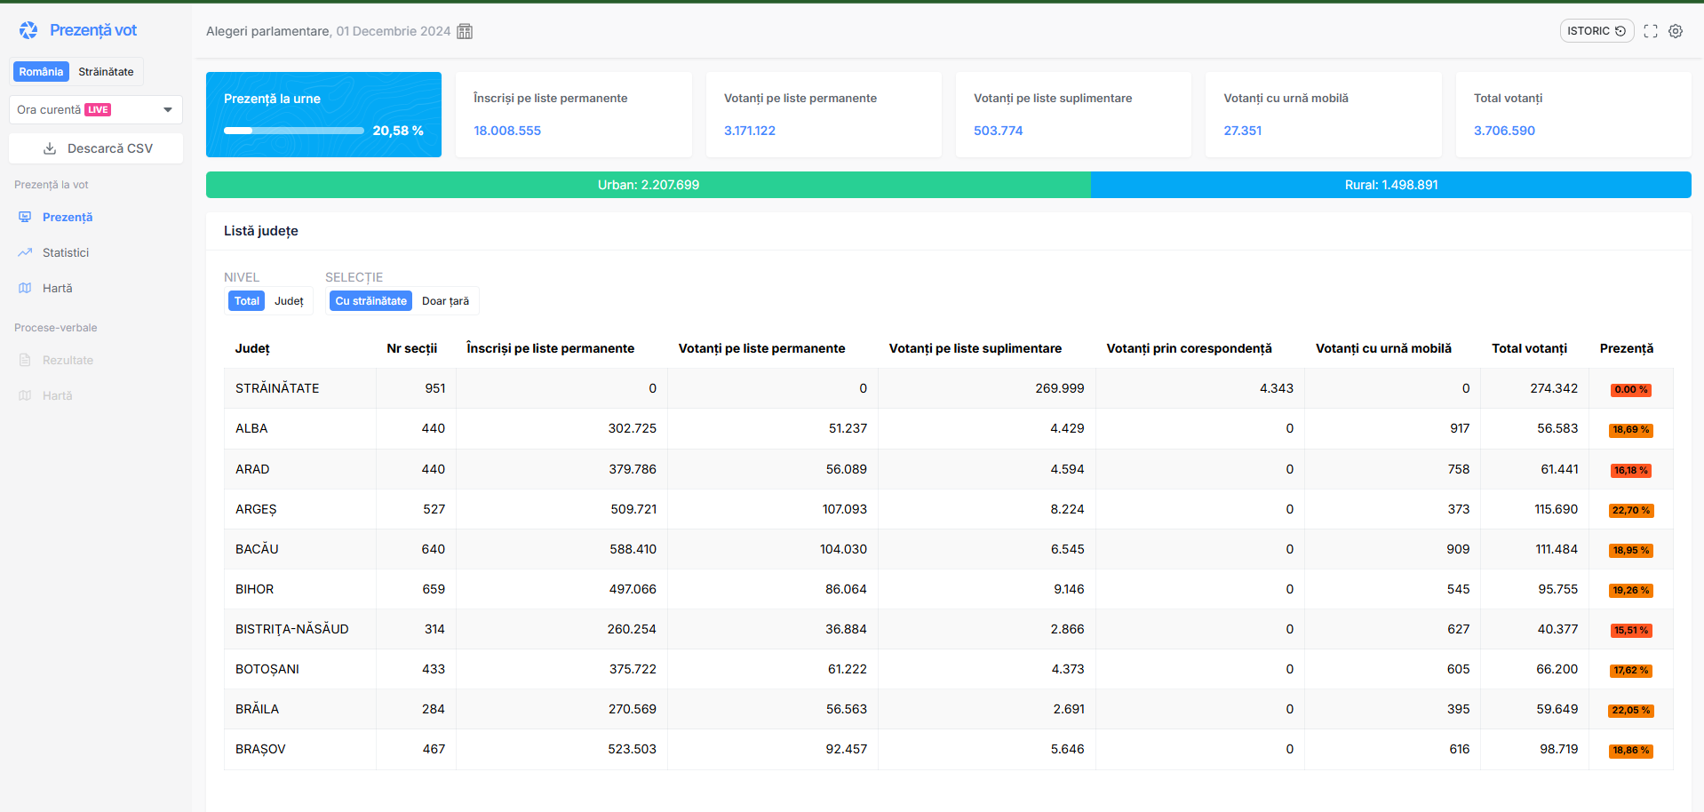Switch to the Străinătate toggle
This screenshot has width=1704, height=812.
point(106,72)
